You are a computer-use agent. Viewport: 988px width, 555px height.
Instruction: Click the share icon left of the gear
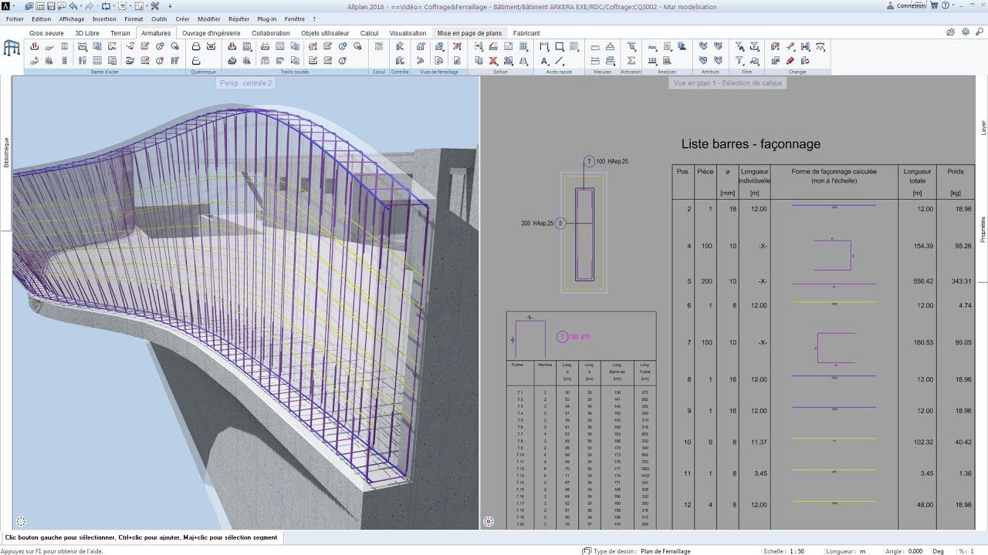click(951, 32)
